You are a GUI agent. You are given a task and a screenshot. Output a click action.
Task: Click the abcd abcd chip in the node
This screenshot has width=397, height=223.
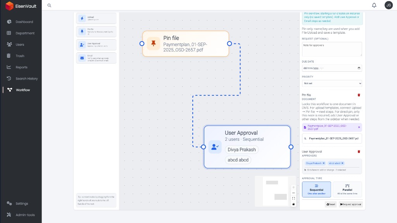238,160
